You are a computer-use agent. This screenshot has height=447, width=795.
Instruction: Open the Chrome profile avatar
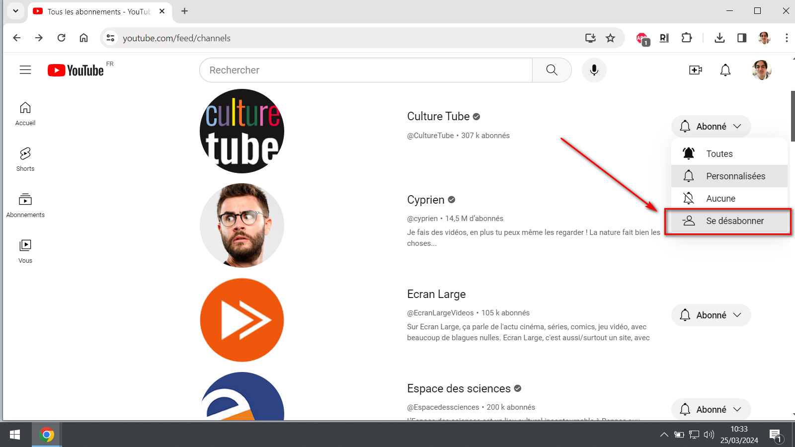pos(764,38)
